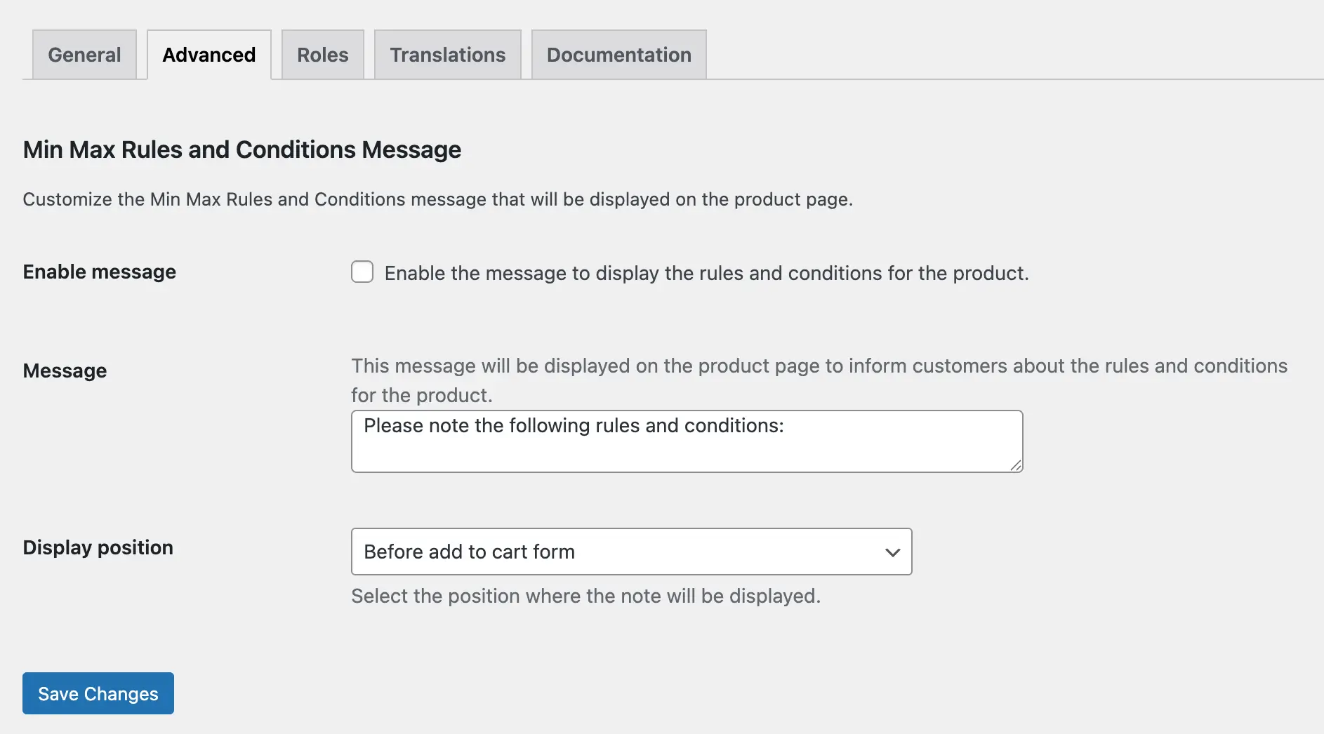Open the Documentation tab
The width and height of the screenshot is (1324, 734).
coord(618,54)
